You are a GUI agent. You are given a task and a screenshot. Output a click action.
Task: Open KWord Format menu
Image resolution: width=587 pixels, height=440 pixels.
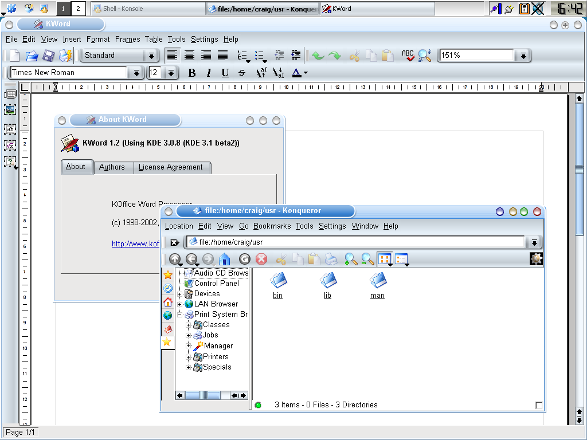click(x=98, y=40)
